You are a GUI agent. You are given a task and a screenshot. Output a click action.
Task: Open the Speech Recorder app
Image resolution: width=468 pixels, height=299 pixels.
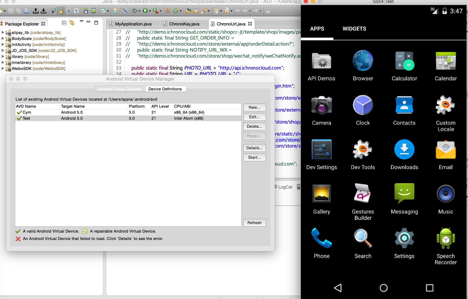click(x=446, y=247)
